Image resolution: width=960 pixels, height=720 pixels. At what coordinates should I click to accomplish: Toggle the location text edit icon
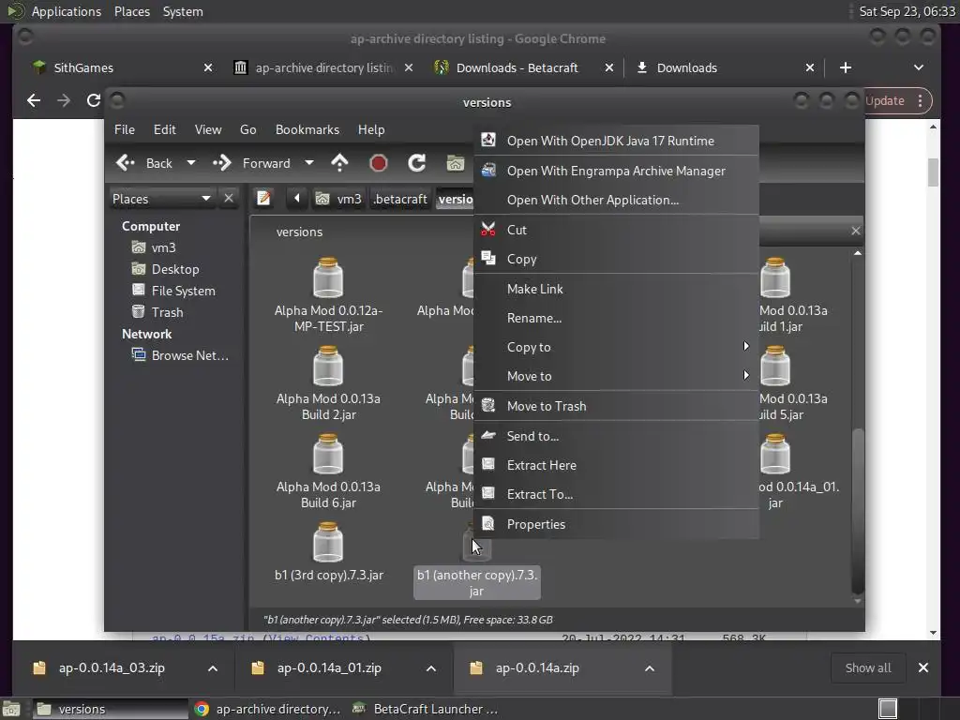coord(263,199)
